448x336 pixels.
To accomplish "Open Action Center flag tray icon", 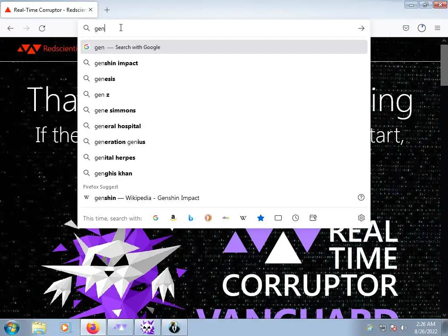I will point(393,328).
